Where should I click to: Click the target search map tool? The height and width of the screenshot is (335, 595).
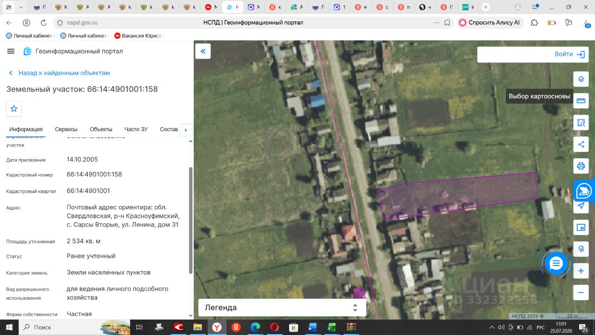coord(581,249)
